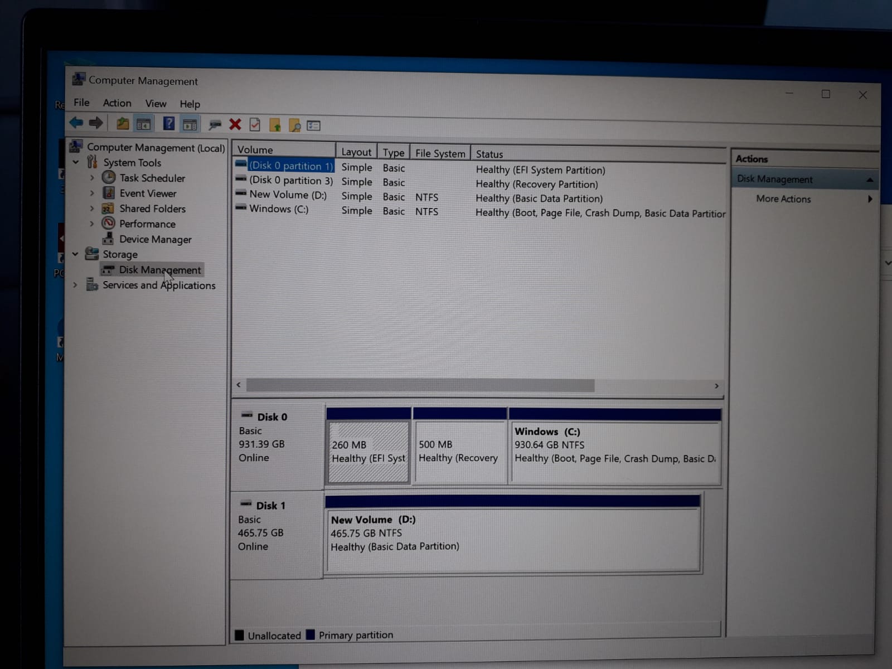
Task: Click the volume list horizontal scrollbar thumb
Action: click(x=420, y=385)
